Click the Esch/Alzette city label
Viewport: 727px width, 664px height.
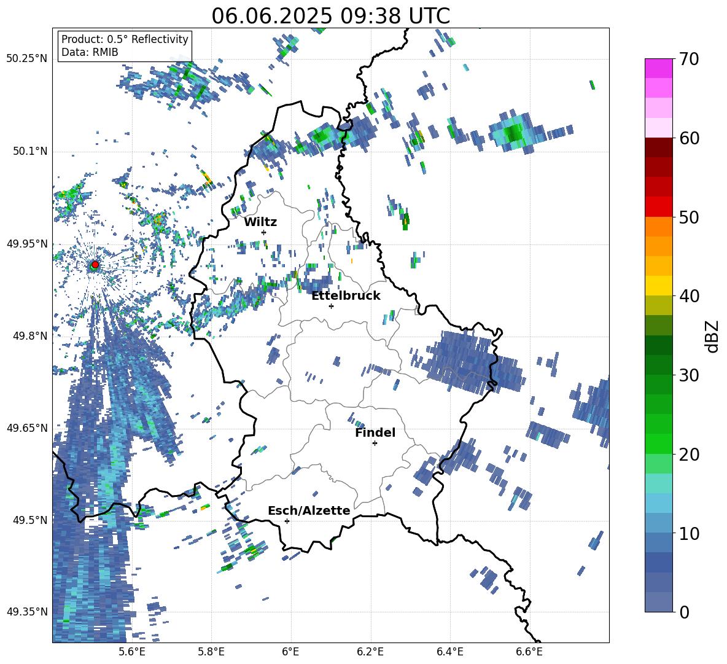point(309,511)
